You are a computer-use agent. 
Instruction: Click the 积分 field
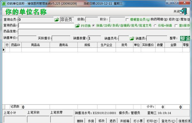(x=117, y=19)
